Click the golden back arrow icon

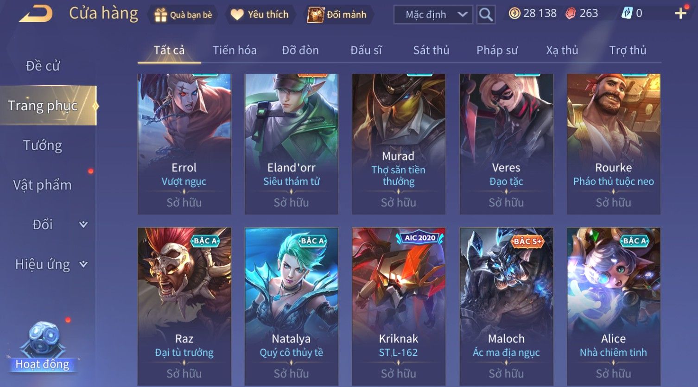pos(36,14)
